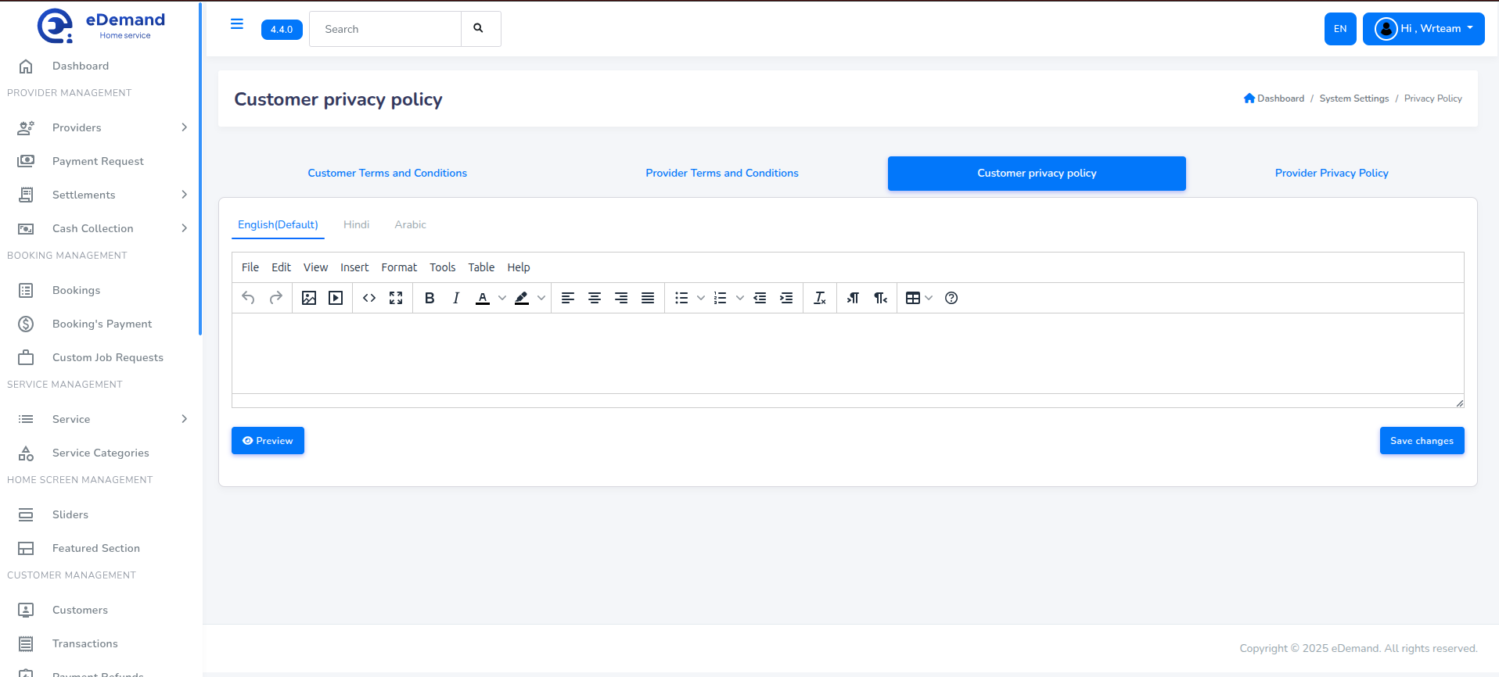
Task: Open the View menu in editor
Action: pos(315,267)
